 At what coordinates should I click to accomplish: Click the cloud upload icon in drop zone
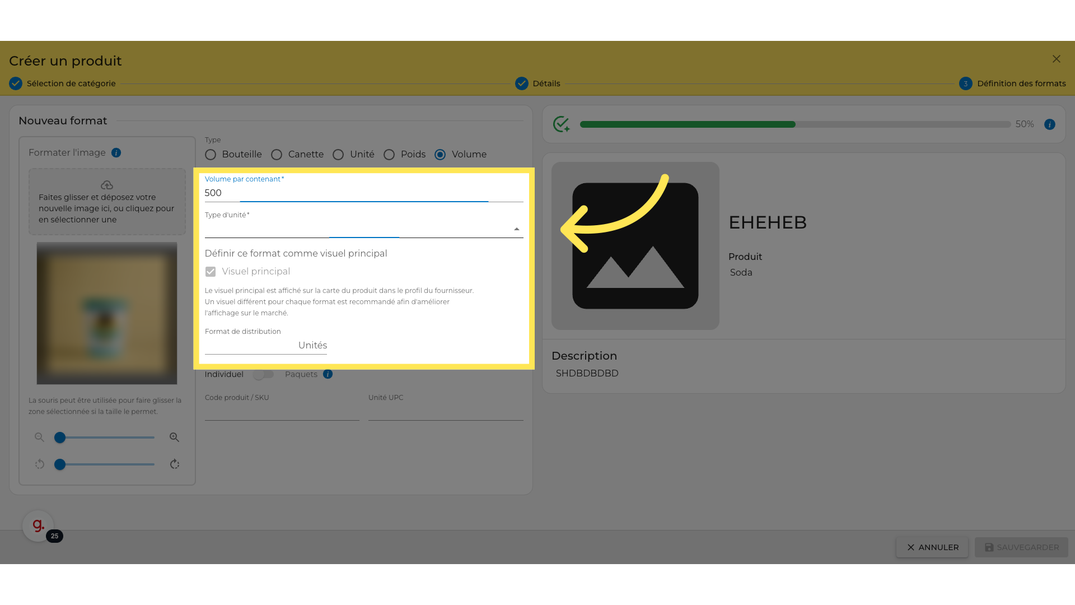(x=107, y=185)
